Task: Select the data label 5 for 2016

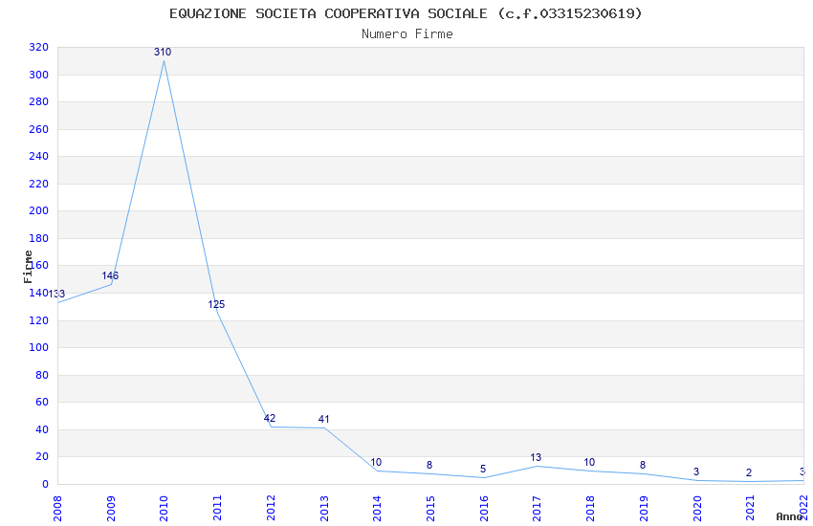Action: click(x=483, y=469)
